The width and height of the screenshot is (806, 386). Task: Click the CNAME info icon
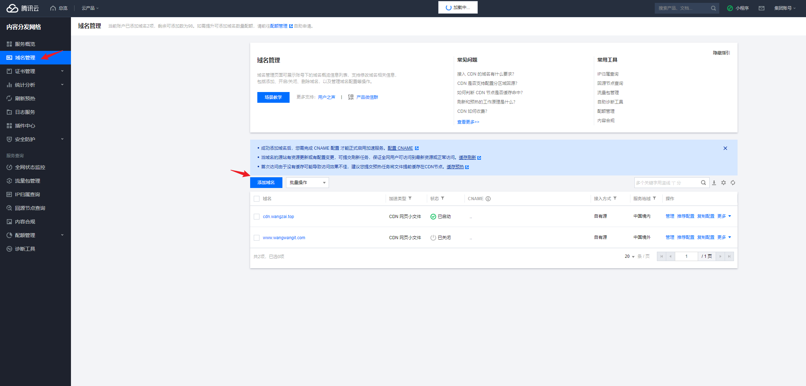[488, 199]
